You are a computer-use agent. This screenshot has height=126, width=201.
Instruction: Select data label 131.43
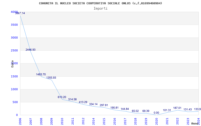(187, 110)
